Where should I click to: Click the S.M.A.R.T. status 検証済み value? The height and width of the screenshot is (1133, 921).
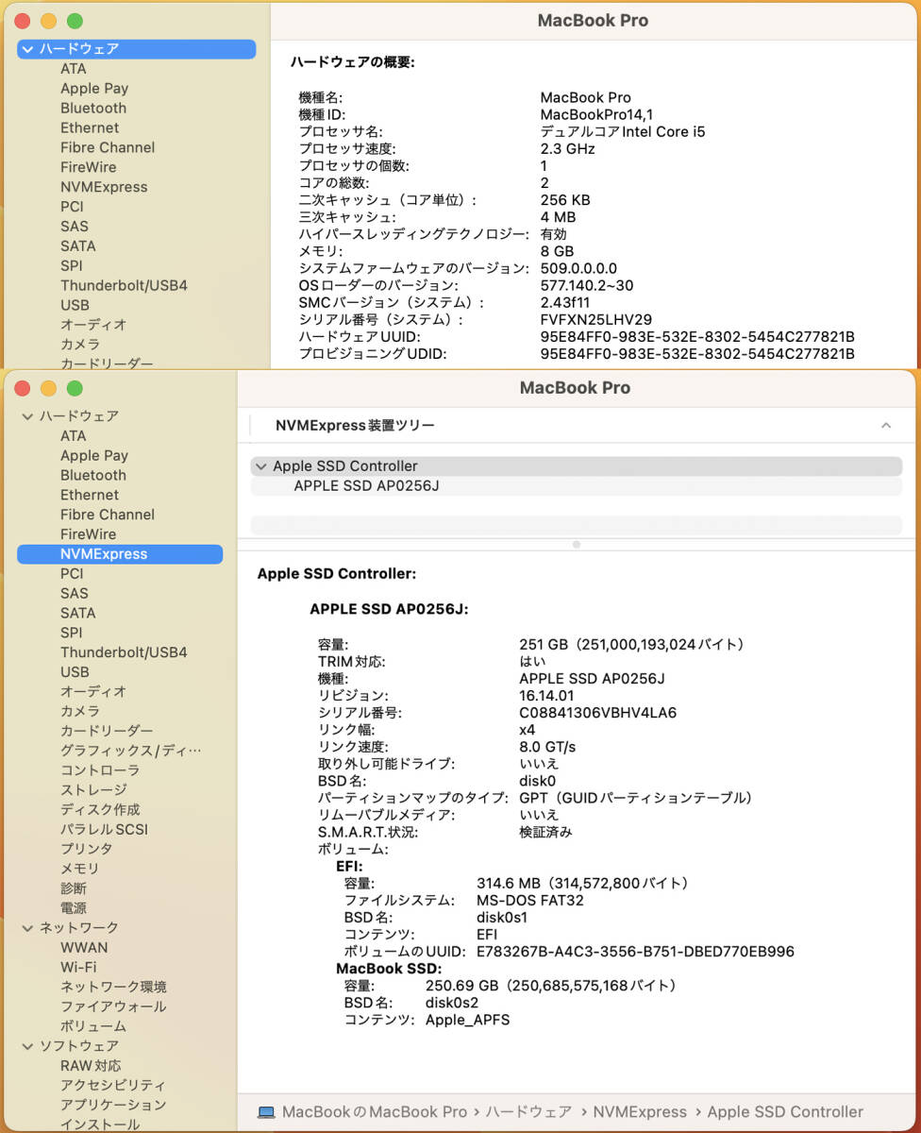click(x=545, y=832)
